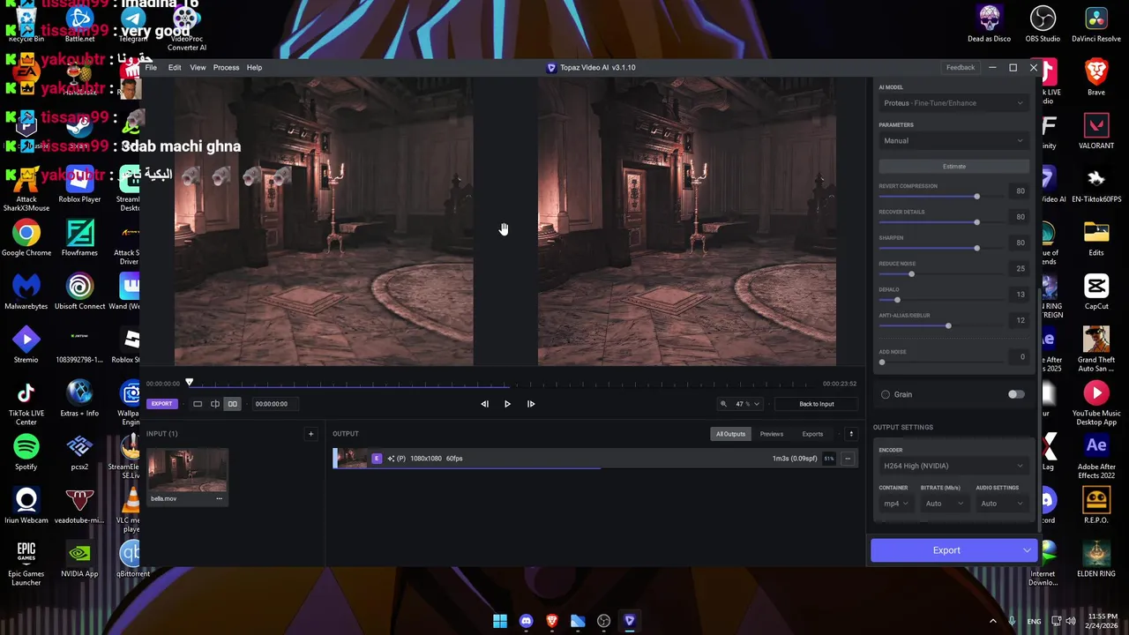Open Google Chrome desktop icon

[26, 238]
